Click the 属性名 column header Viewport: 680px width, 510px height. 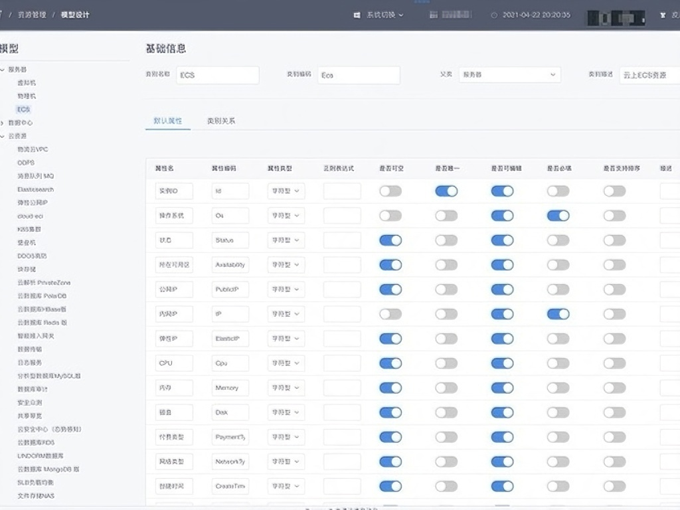pos(165,168)
